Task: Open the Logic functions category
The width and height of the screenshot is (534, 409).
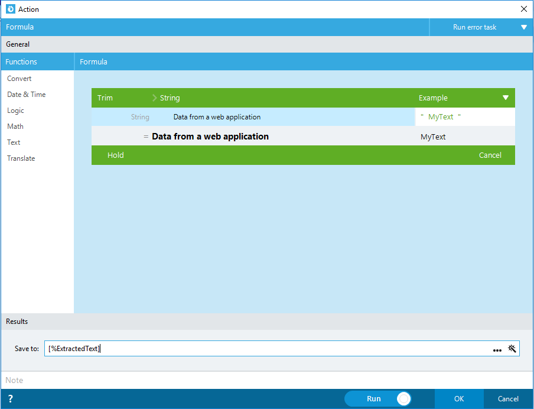Action: click(15, 111)
